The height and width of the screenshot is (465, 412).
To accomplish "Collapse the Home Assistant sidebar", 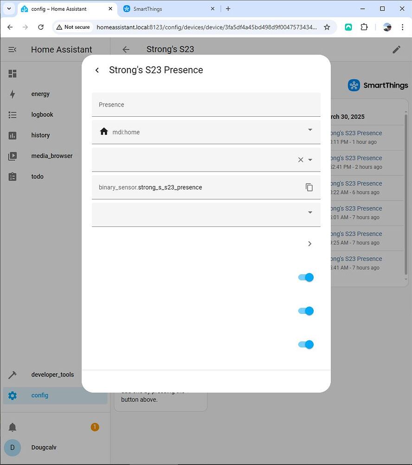I will 13,49.
